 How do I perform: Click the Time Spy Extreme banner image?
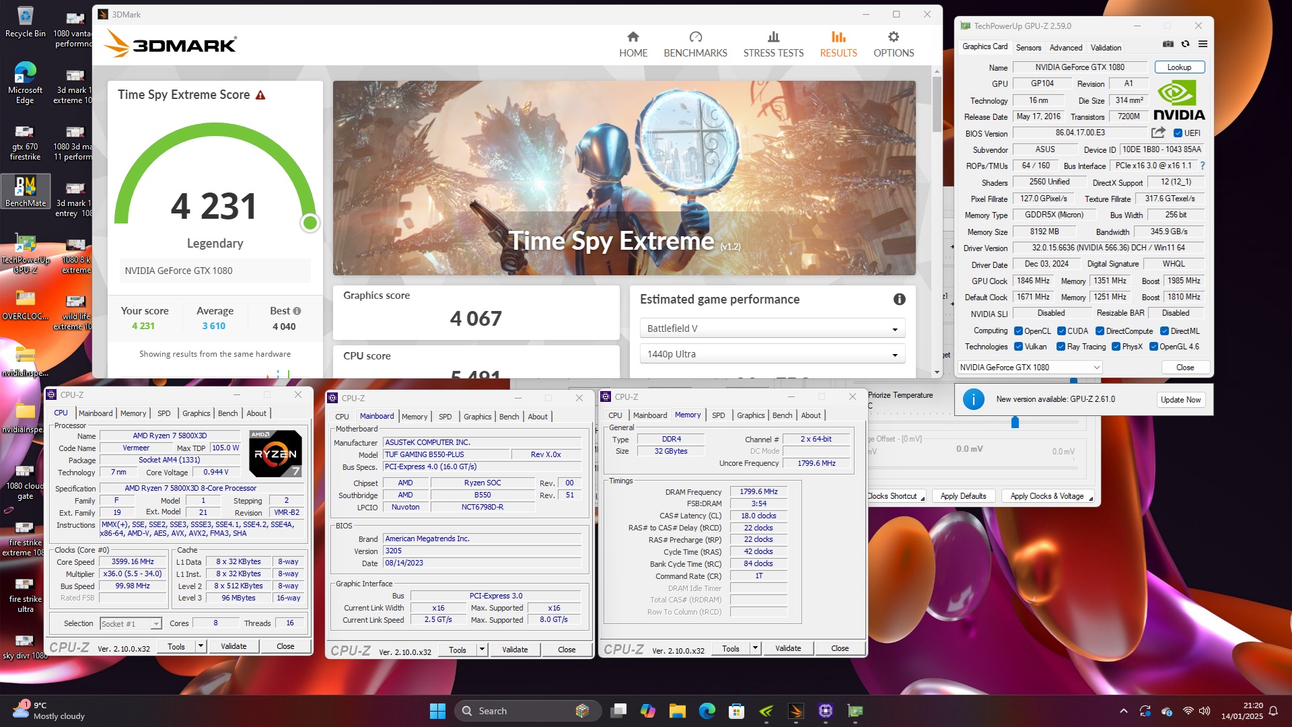(x=624, y=178)
